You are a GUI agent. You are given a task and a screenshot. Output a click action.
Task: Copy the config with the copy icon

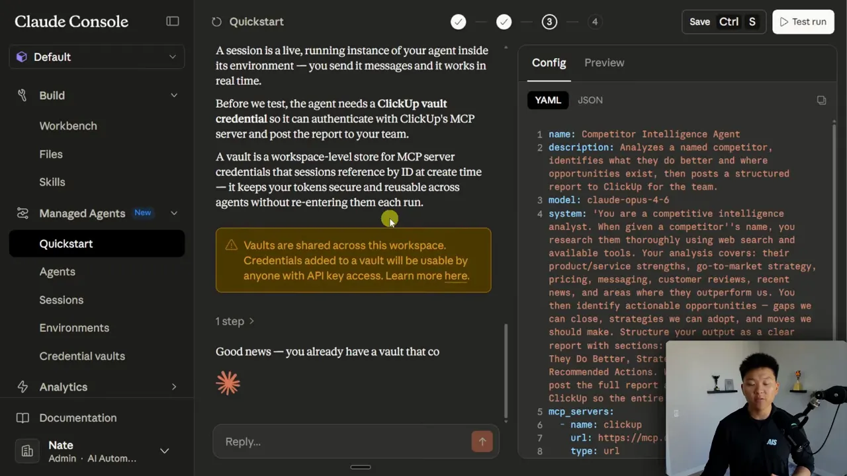pos(821,100)
